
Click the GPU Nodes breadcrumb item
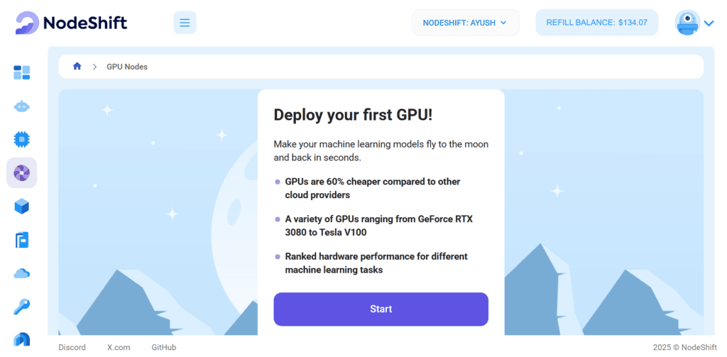click(127, 67)
